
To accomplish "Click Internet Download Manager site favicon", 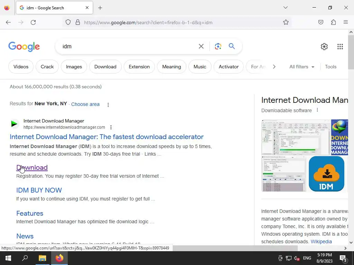I will (x=15, y=124).
